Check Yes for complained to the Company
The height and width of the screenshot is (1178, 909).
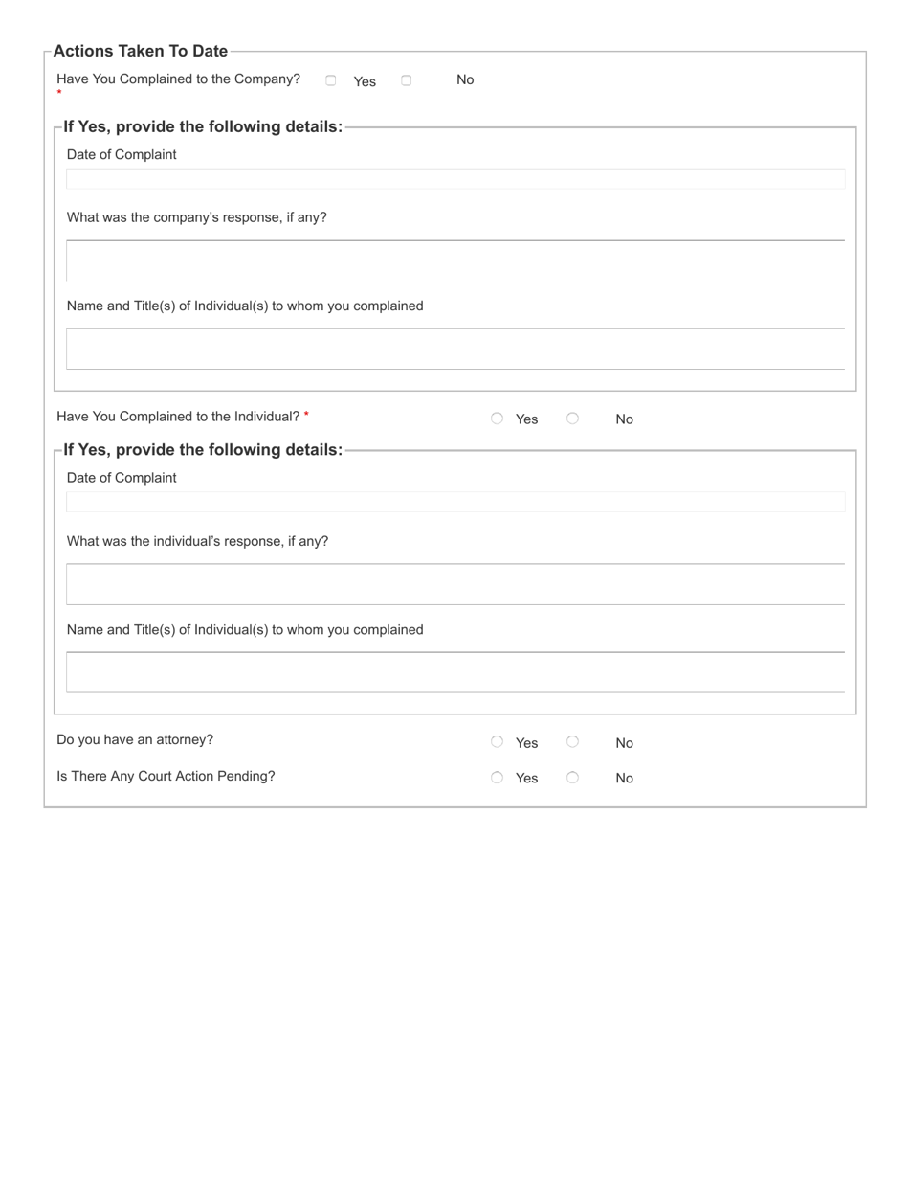[x=330, y=80]
